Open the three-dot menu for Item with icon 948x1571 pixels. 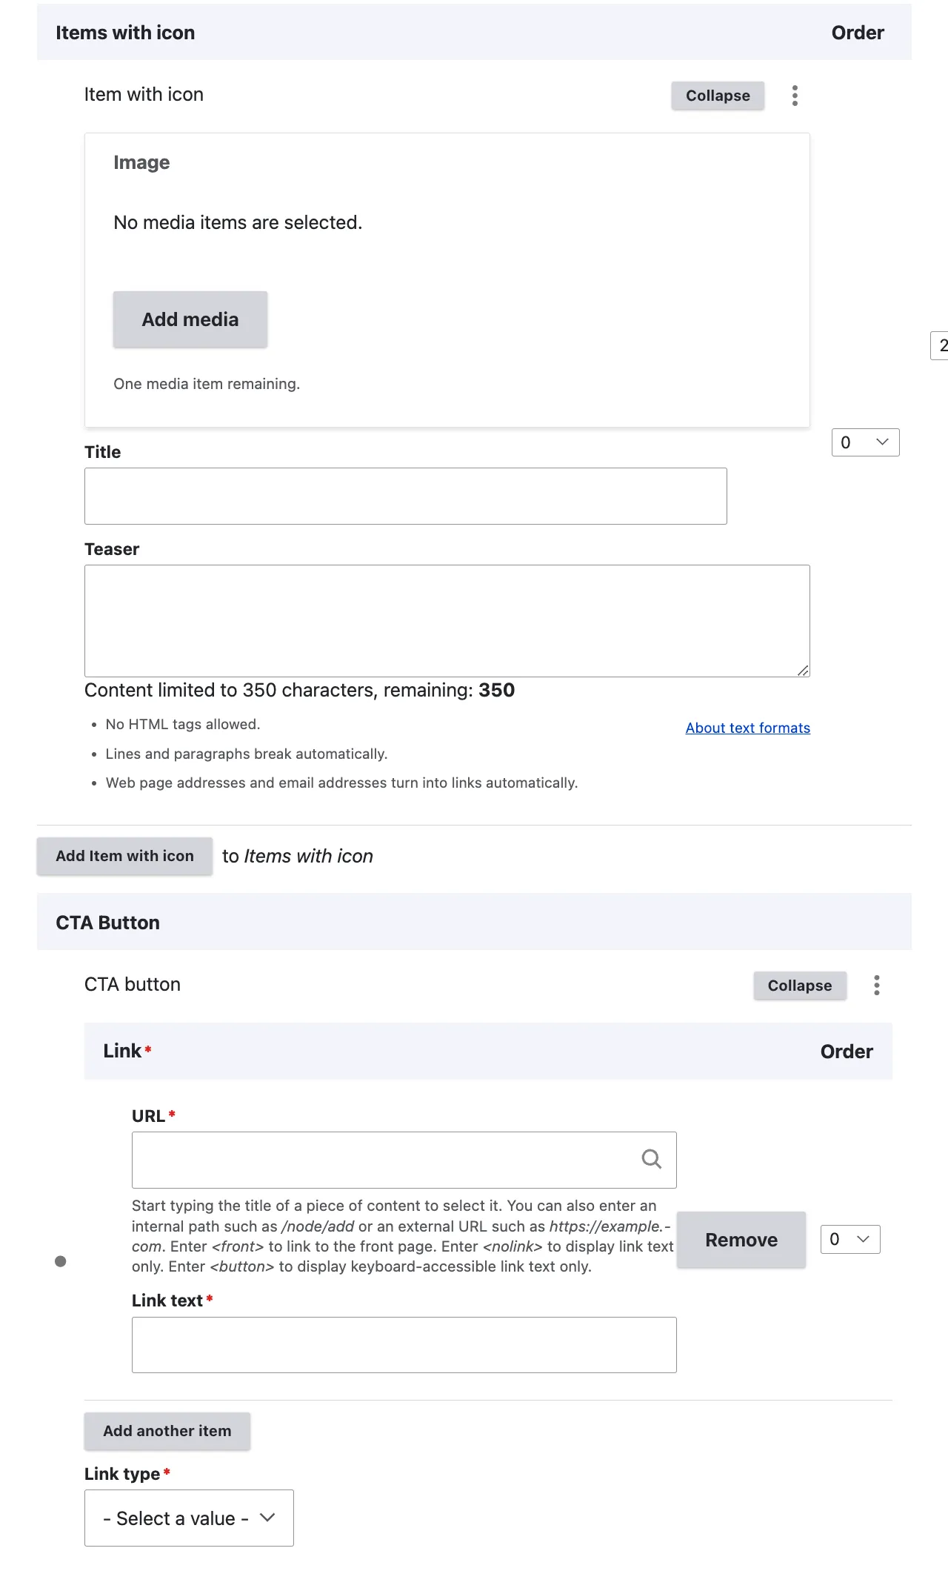pos(795,96)
